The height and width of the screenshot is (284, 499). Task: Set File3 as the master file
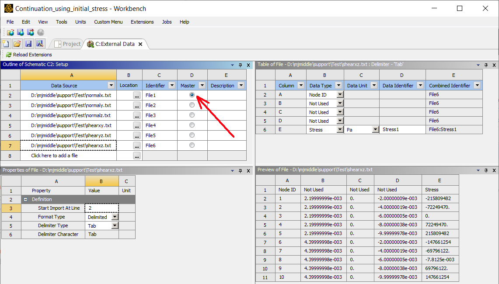192,115
